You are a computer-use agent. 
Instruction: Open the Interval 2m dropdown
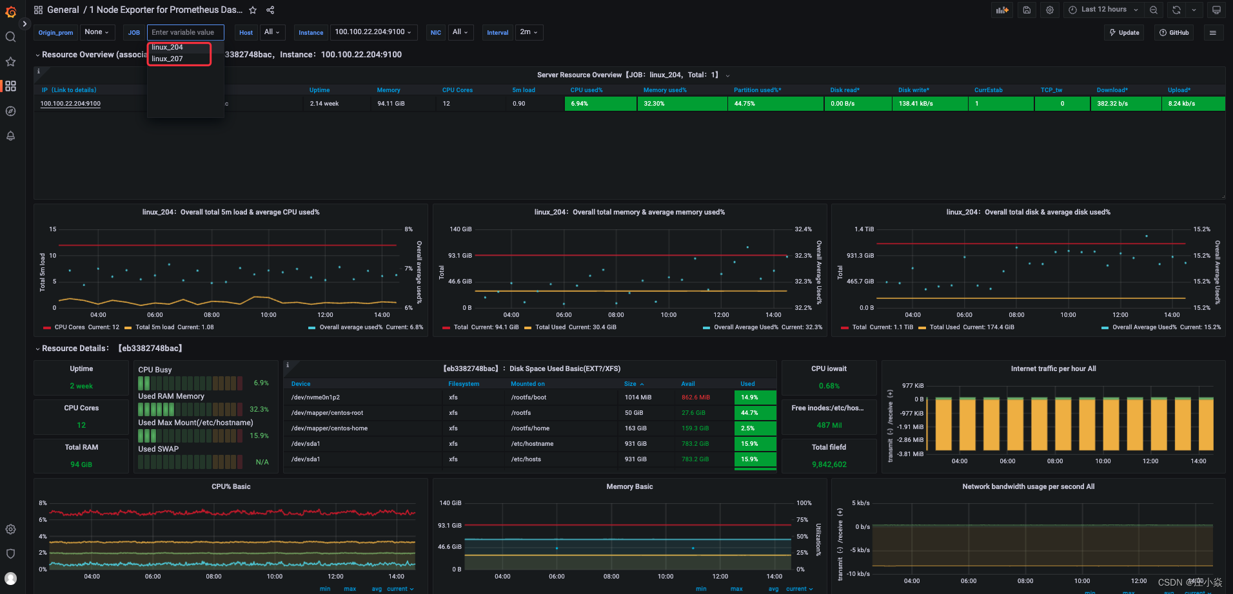click(x=529, y=32)
